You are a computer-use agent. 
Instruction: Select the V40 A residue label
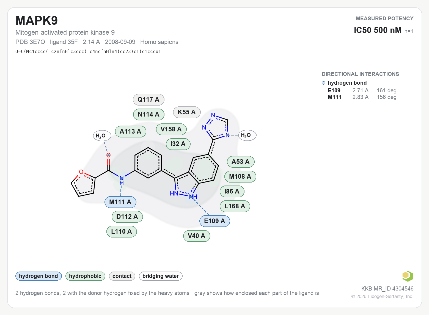(197, 236)
